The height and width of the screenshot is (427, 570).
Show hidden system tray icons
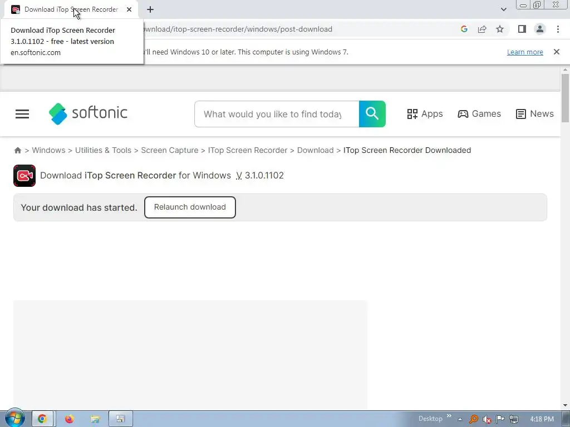point(460,419)
